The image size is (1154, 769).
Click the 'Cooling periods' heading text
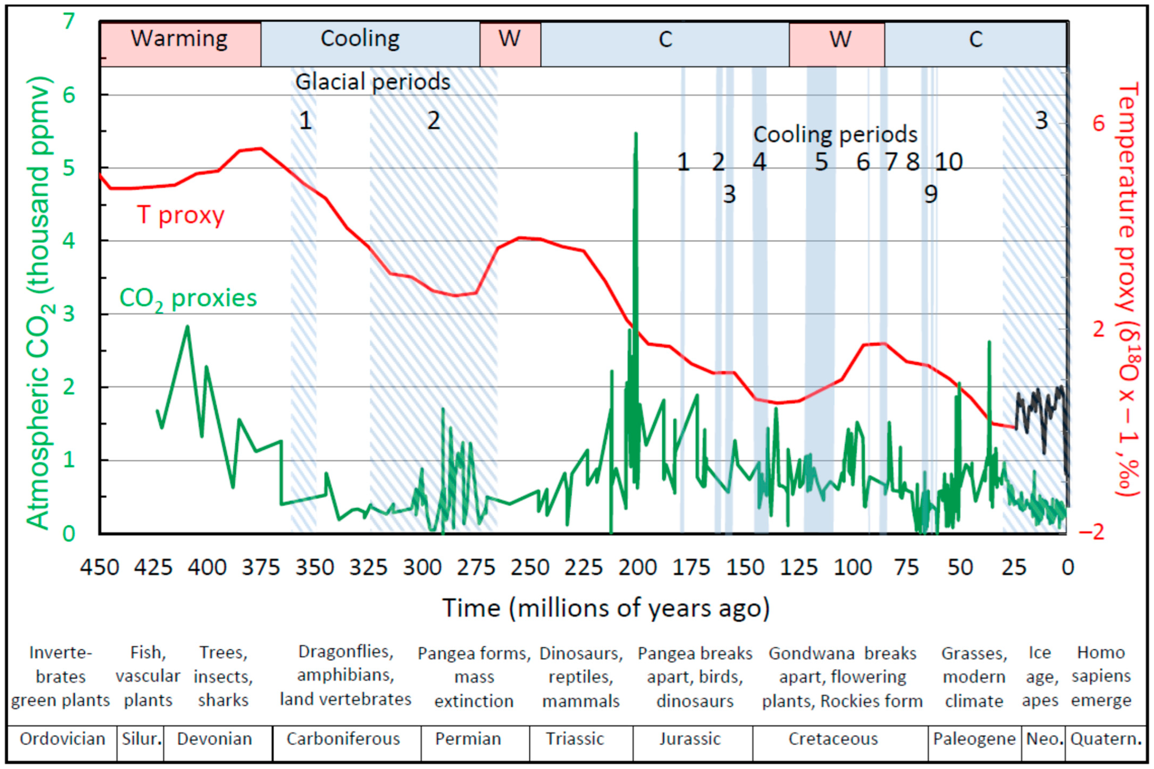pos(835,135)
